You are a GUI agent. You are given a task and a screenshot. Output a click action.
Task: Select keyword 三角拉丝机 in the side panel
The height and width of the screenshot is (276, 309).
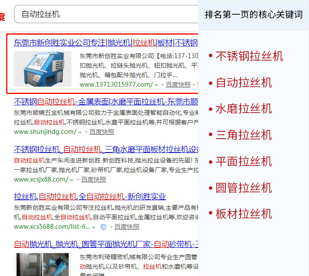pyautogui.click(x=244, y=135)
